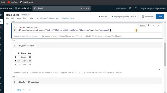Click the Name column header
Image resolution: width=167 pixels, height=93 pixels.
(23, 53)
